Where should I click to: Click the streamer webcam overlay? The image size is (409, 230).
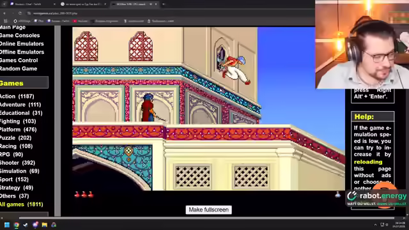tap(362, 44)
